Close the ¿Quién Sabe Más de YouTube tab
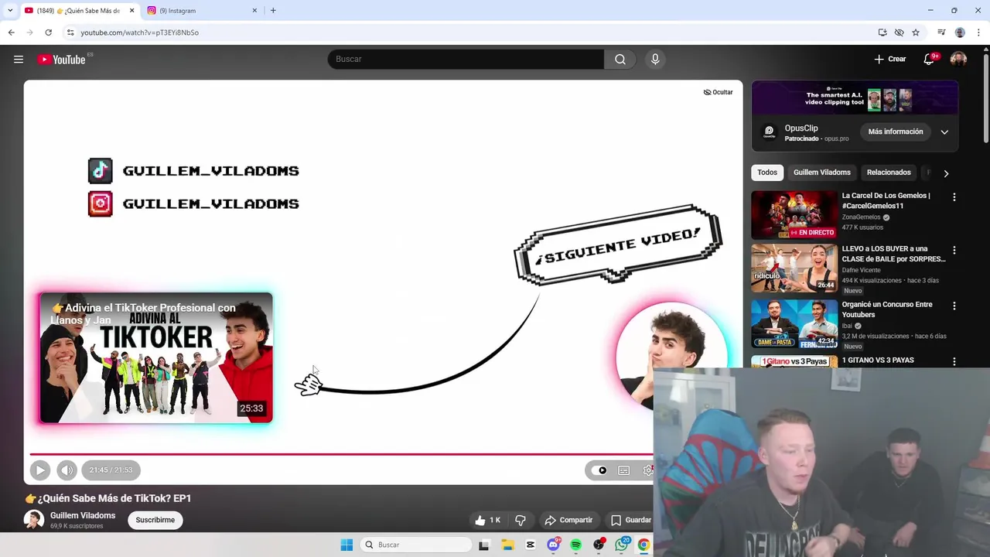The image size is (990, 557). point(131,10)
